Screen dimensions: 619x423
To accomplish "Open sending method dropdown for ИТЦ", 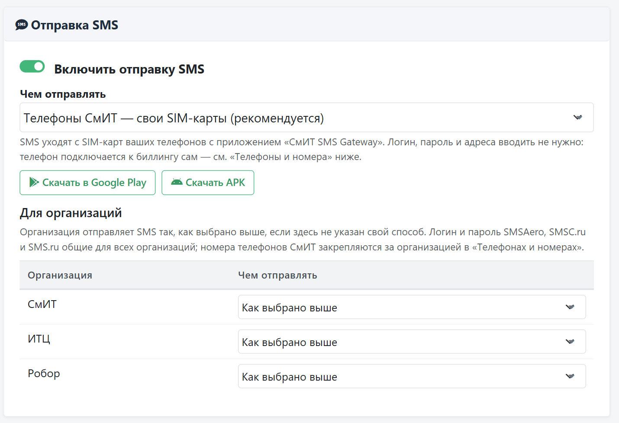I will coord(412,342).
